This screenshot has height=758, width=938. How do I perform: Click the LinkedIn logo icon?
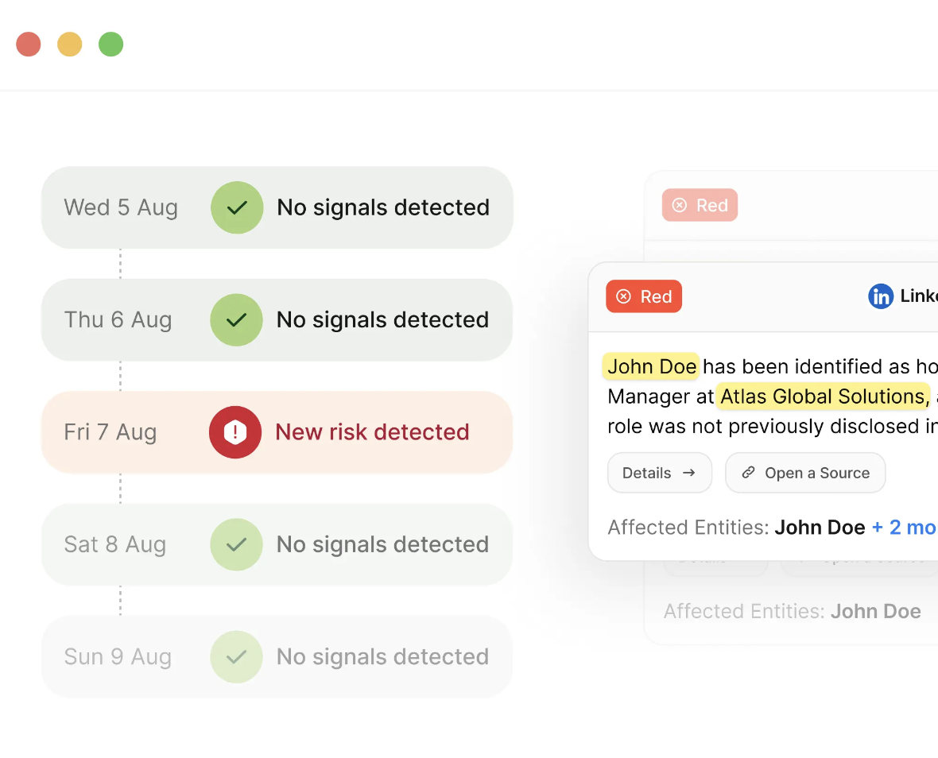pyautogui.click(x=881, y=296)
